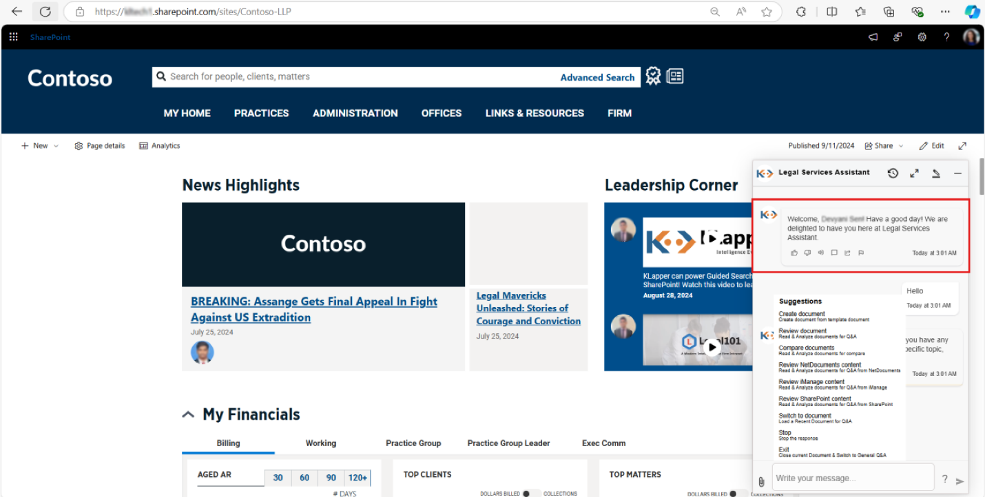Toggle browser split screen view
985x497 pixels.
[832, 12]
